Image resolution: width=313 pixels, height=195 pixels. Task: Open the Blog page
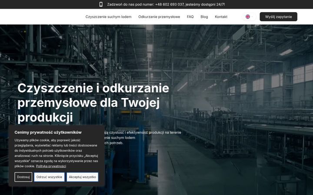(204, 17)
